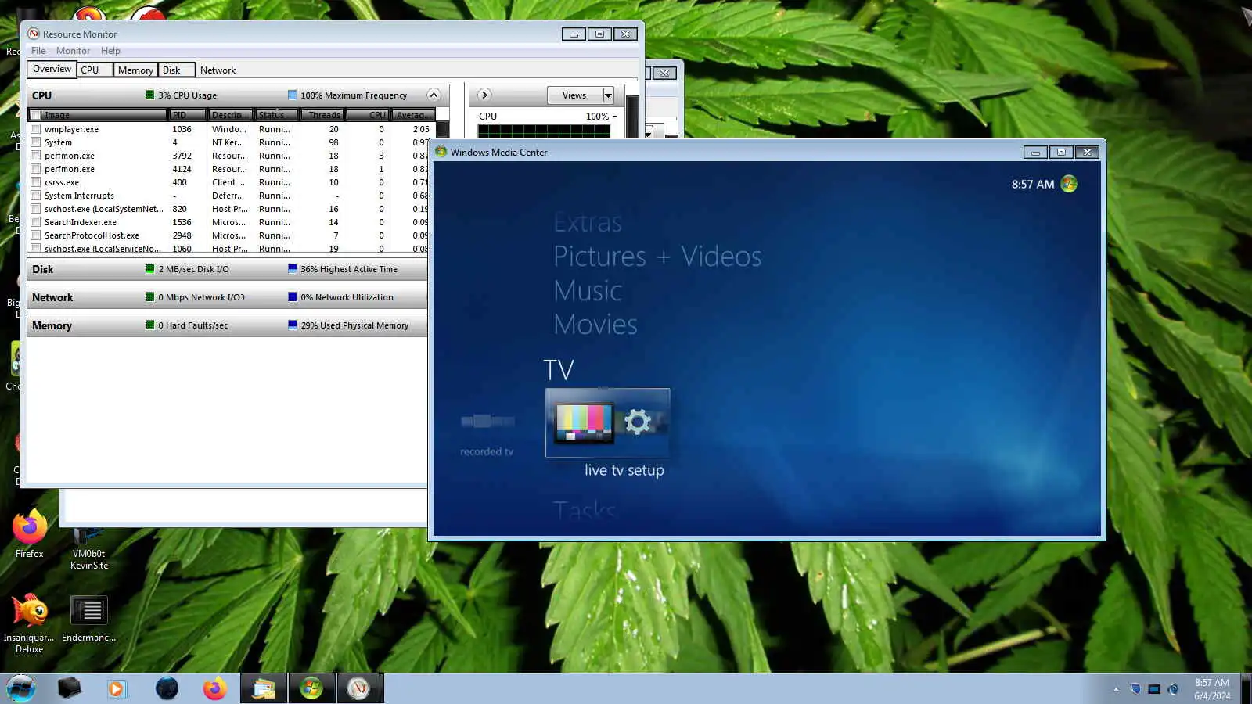Switch to Resource Monitor taskbar button
Screen dimensions: 1252x704
358,688
